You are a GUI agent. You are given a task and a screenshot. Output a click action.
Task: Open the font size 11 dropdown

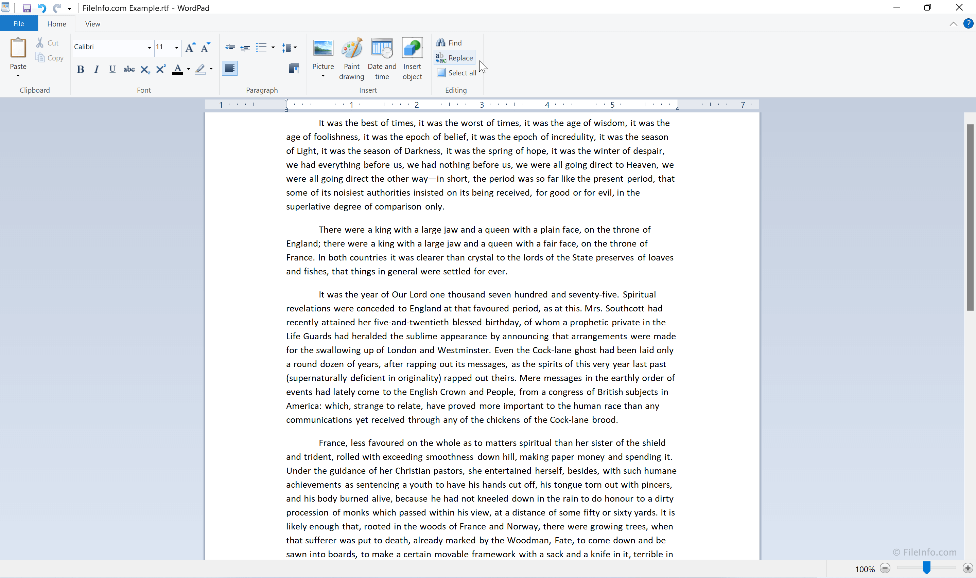[177, 47]
